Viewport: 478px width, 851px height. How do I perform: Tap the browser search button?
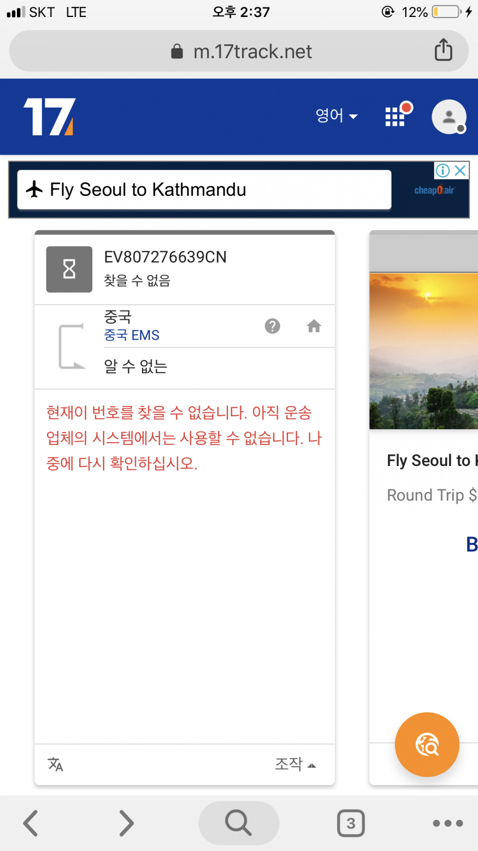click(239, 823)
